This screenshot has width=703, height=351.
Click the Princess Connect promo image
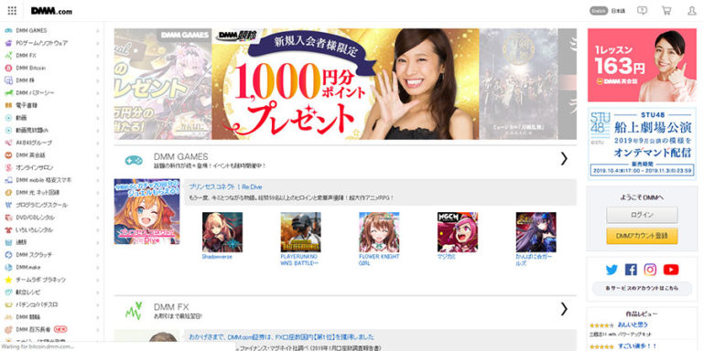[x=147, y=211]
